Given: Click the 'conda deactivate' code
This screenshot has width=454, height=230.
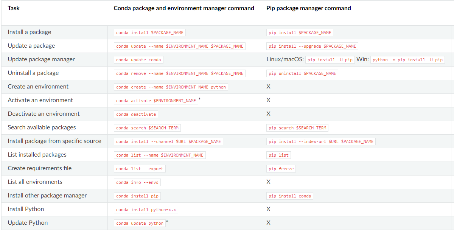Looking at the screenshot, I should pyautogui.click(x=136, y=114).
